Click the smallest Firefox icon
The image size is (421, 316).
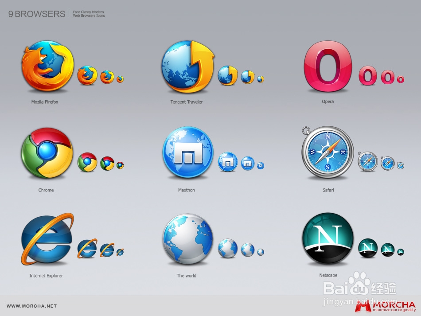[120, 79]
